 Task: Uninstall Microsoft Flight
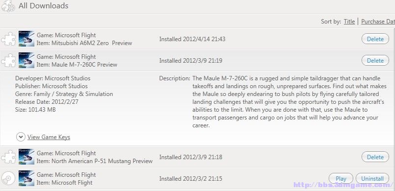point(372,179)
